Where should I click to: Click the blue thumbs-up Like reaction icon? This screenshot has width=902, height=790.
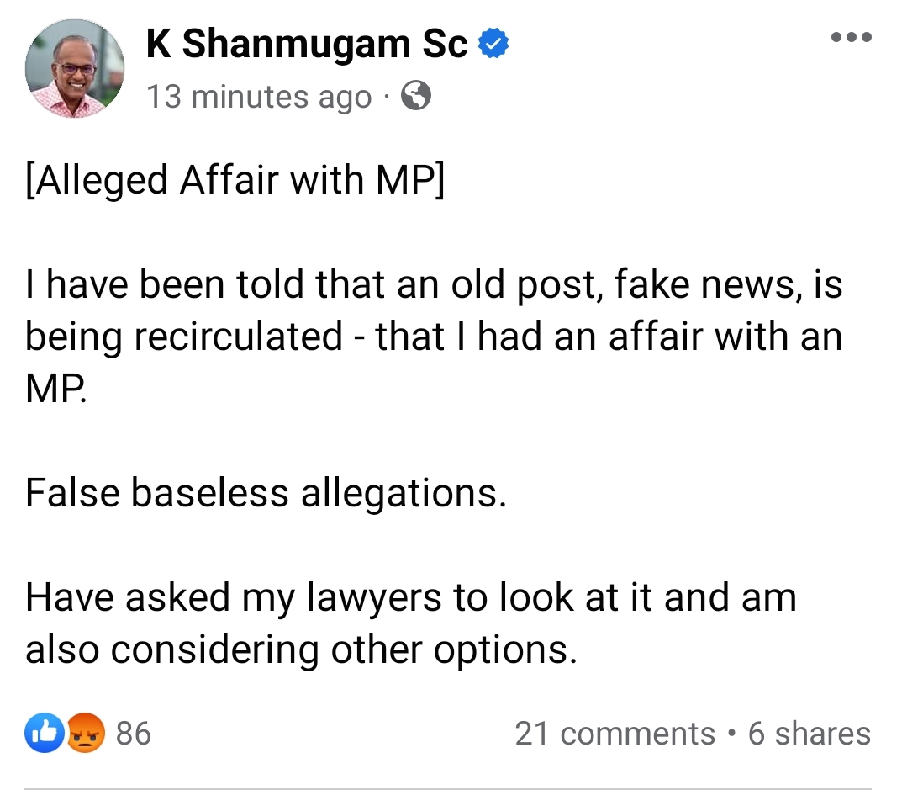(45, 734)
